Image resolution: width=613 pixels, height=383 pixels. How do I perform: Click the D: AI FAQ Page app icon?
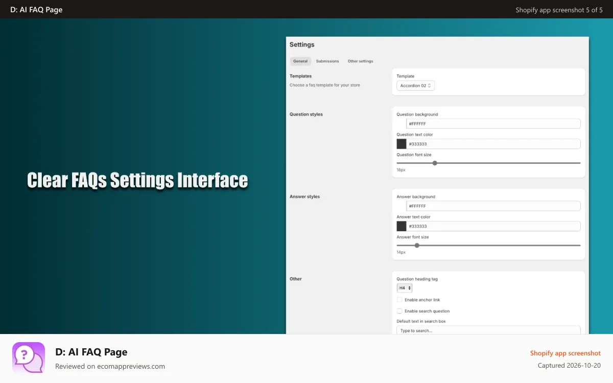[29, 358]
